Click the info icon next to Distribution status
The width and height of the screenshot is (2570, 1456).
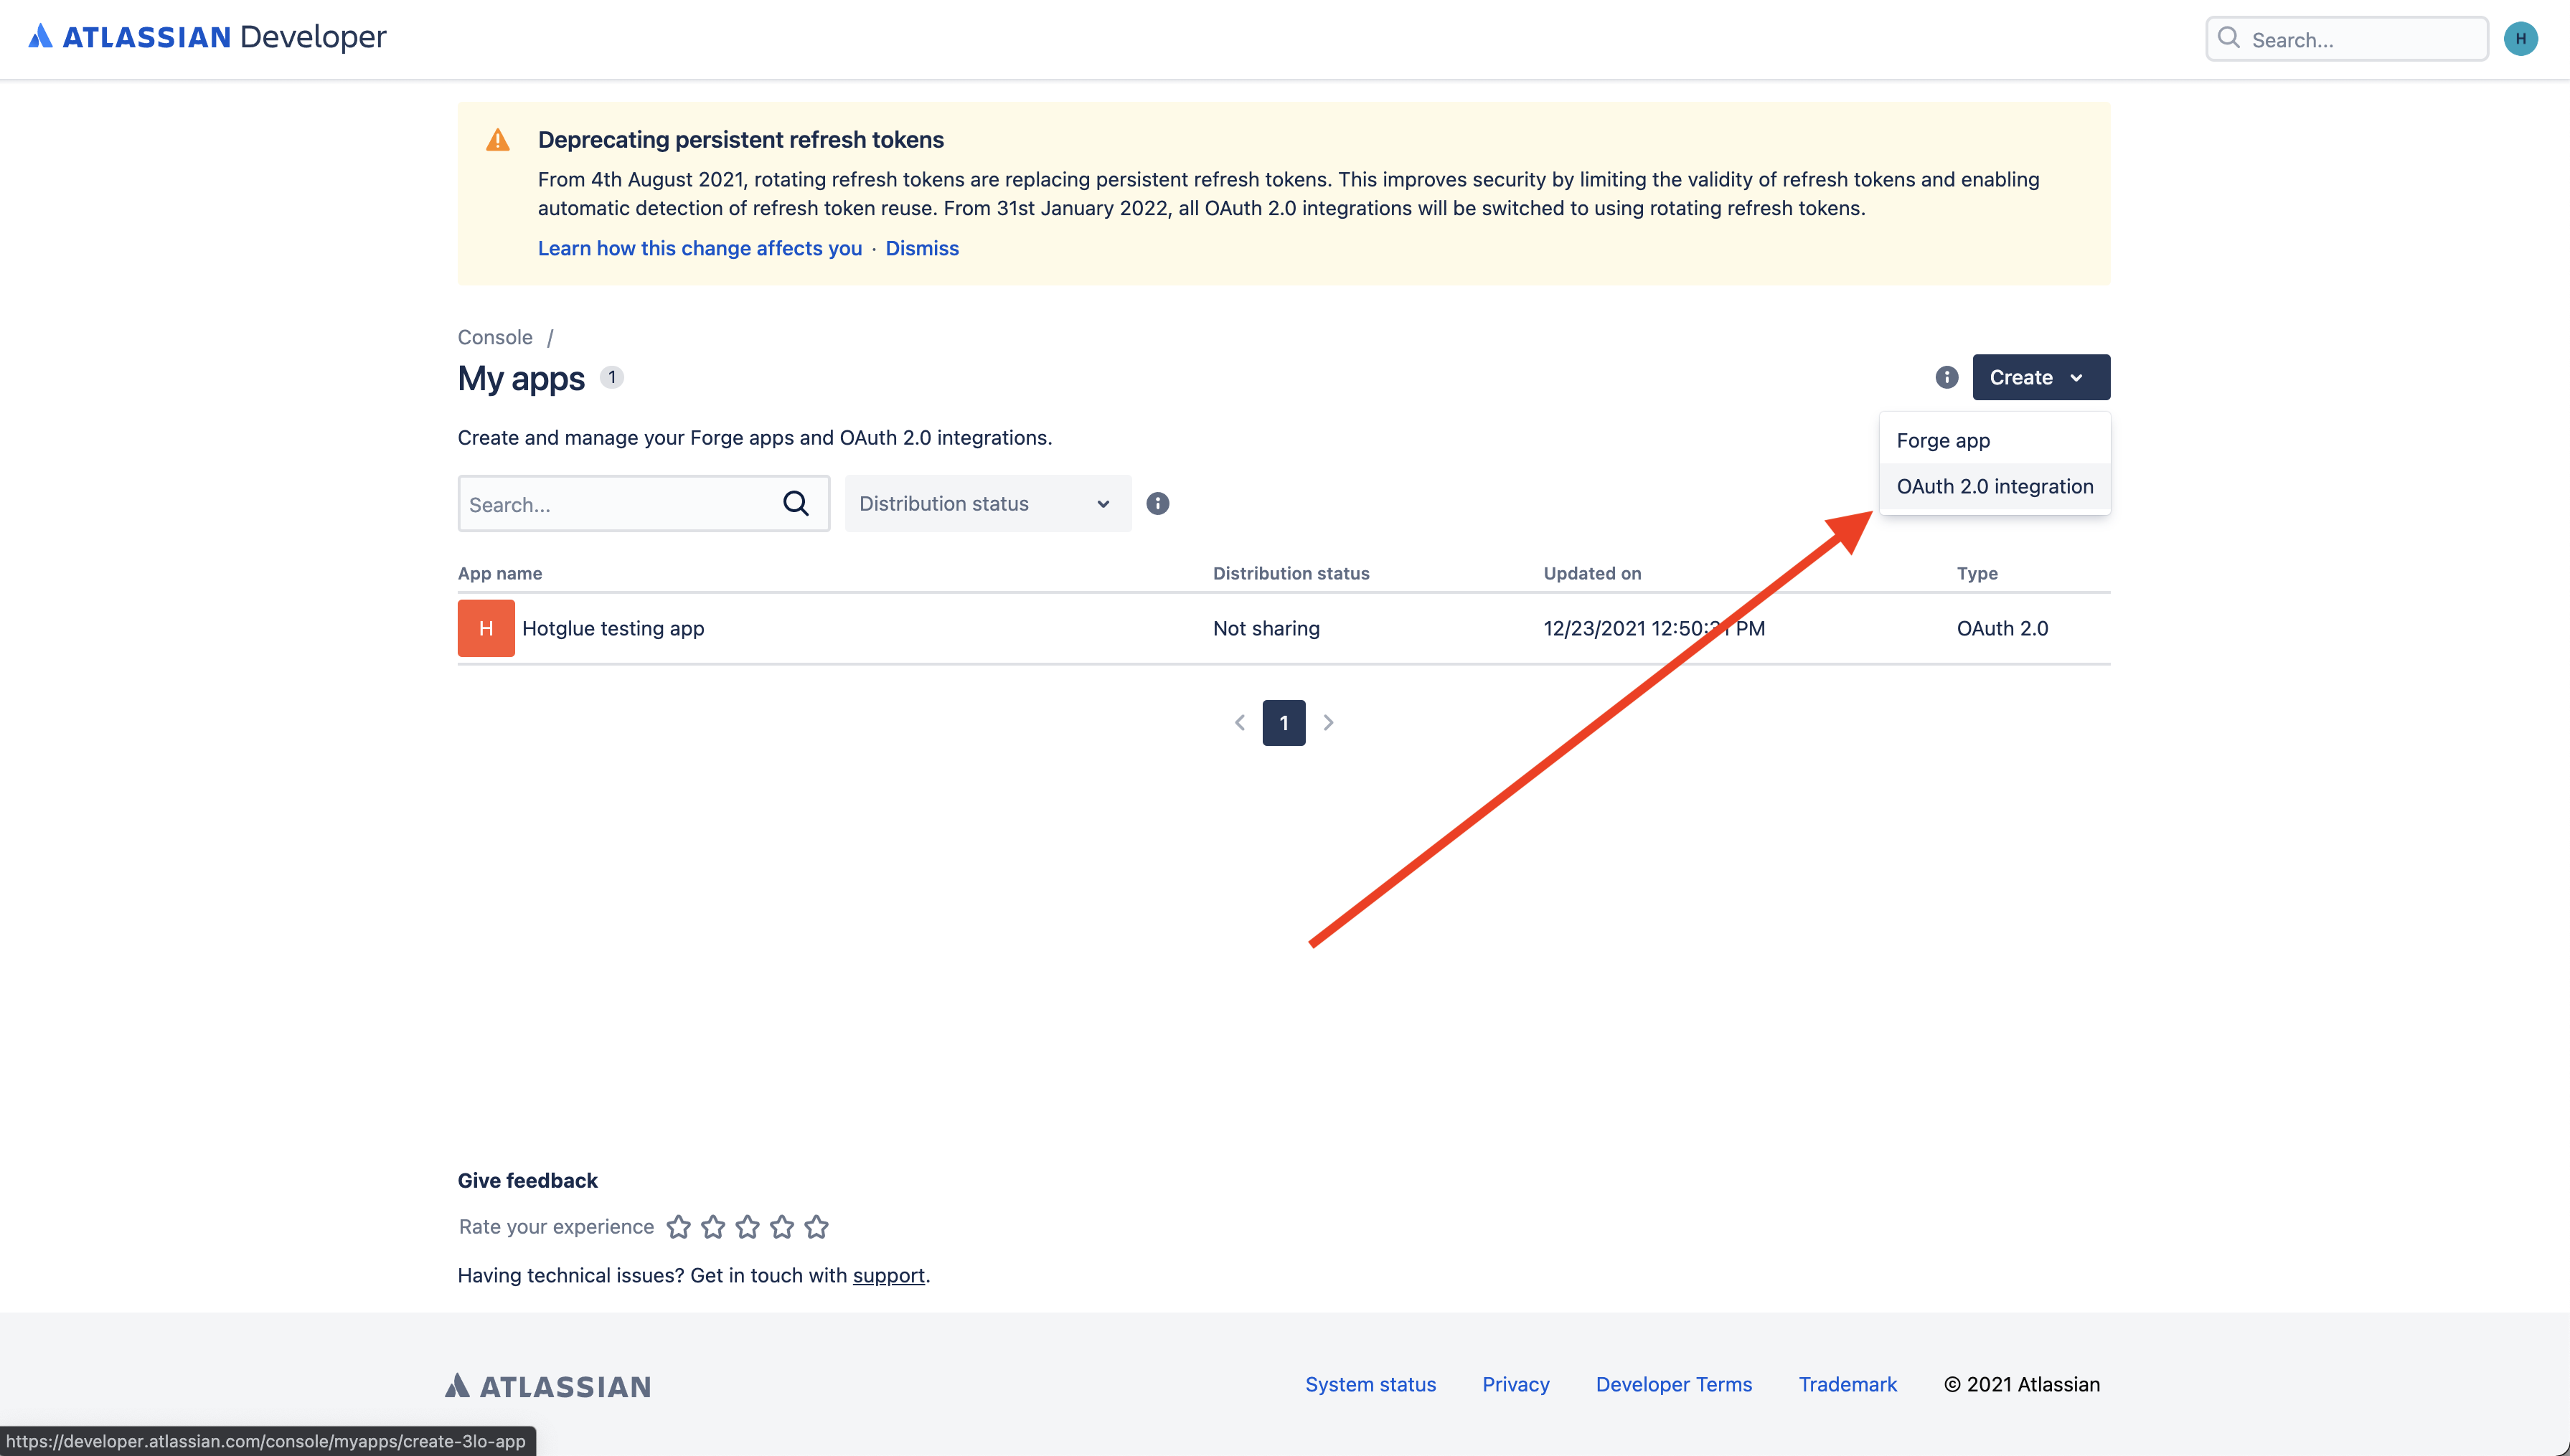coord(1157,504)
